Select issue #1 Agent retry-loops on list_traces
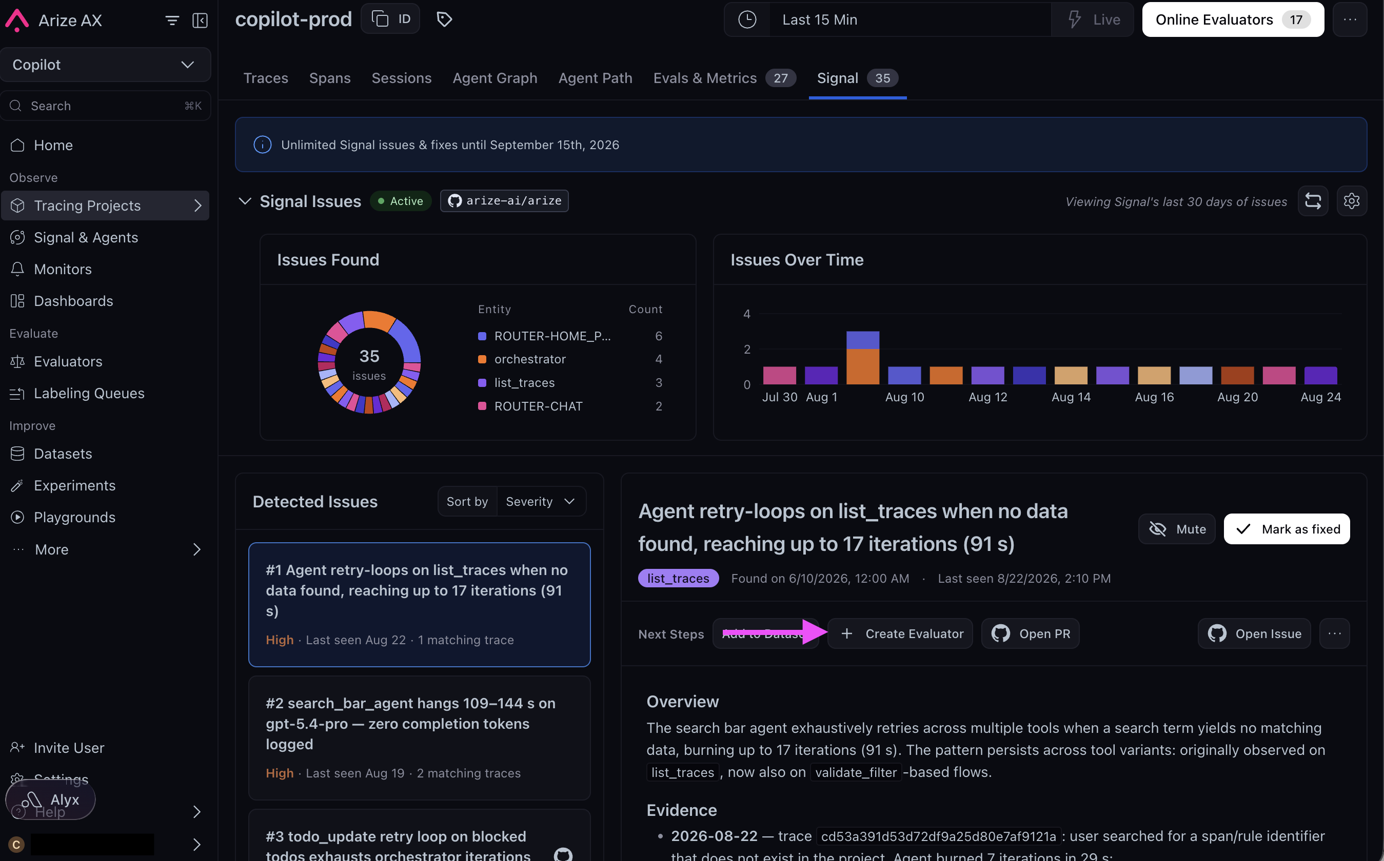The width and height of the screenshot is (1384, 861). [420, 605]
